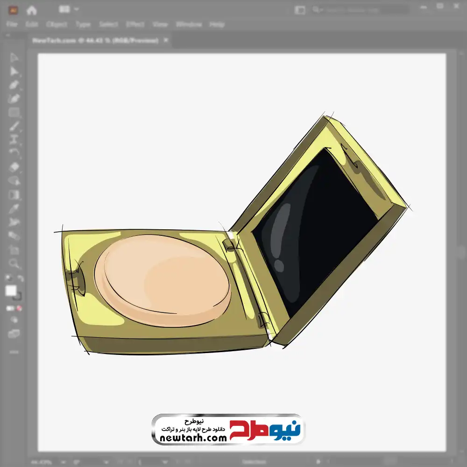Select the Rectangle shape tool
Screen dimensions: 467x467
tap(14, 113)
